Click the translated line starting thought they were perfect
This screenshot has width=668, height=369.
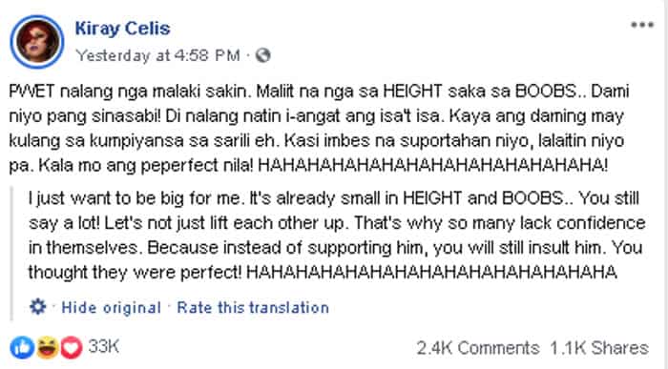(323, 273)
